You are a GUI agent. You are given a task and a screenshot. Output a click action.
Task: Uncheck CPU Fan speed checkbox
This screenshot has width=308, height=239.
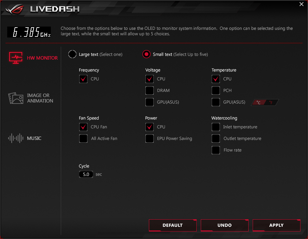[x=83, y=127]
